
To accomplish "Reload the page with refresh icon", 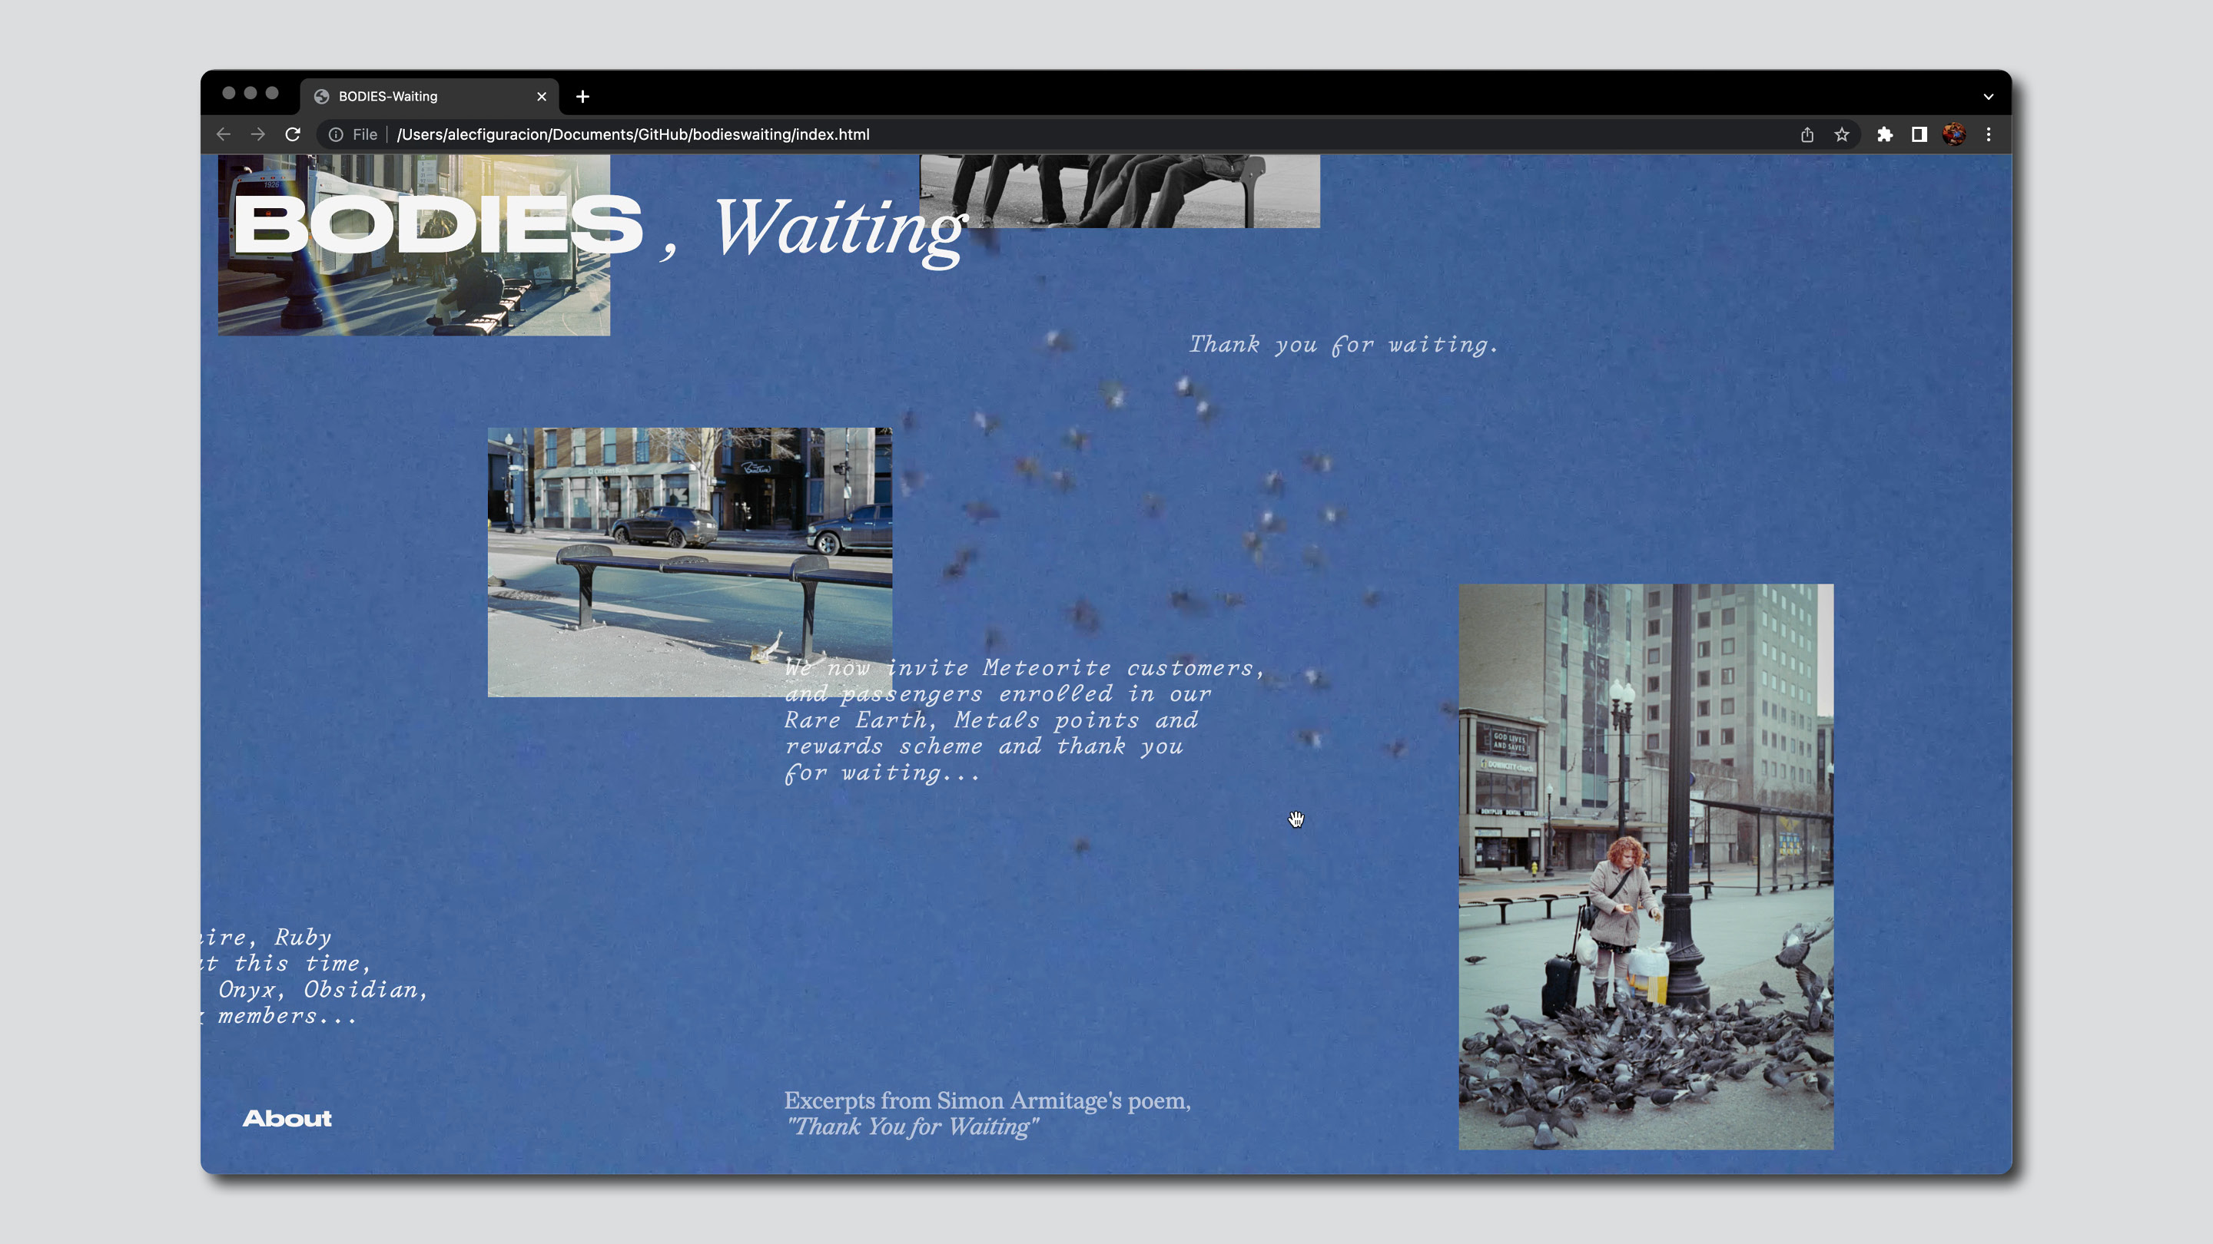I will point(293,134).
